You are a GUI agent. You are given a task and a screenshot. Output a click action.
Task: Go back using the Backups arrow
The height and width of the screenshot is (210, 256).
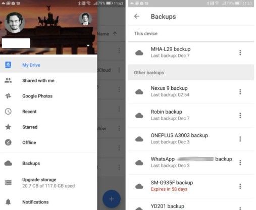[x=137, y=16]
